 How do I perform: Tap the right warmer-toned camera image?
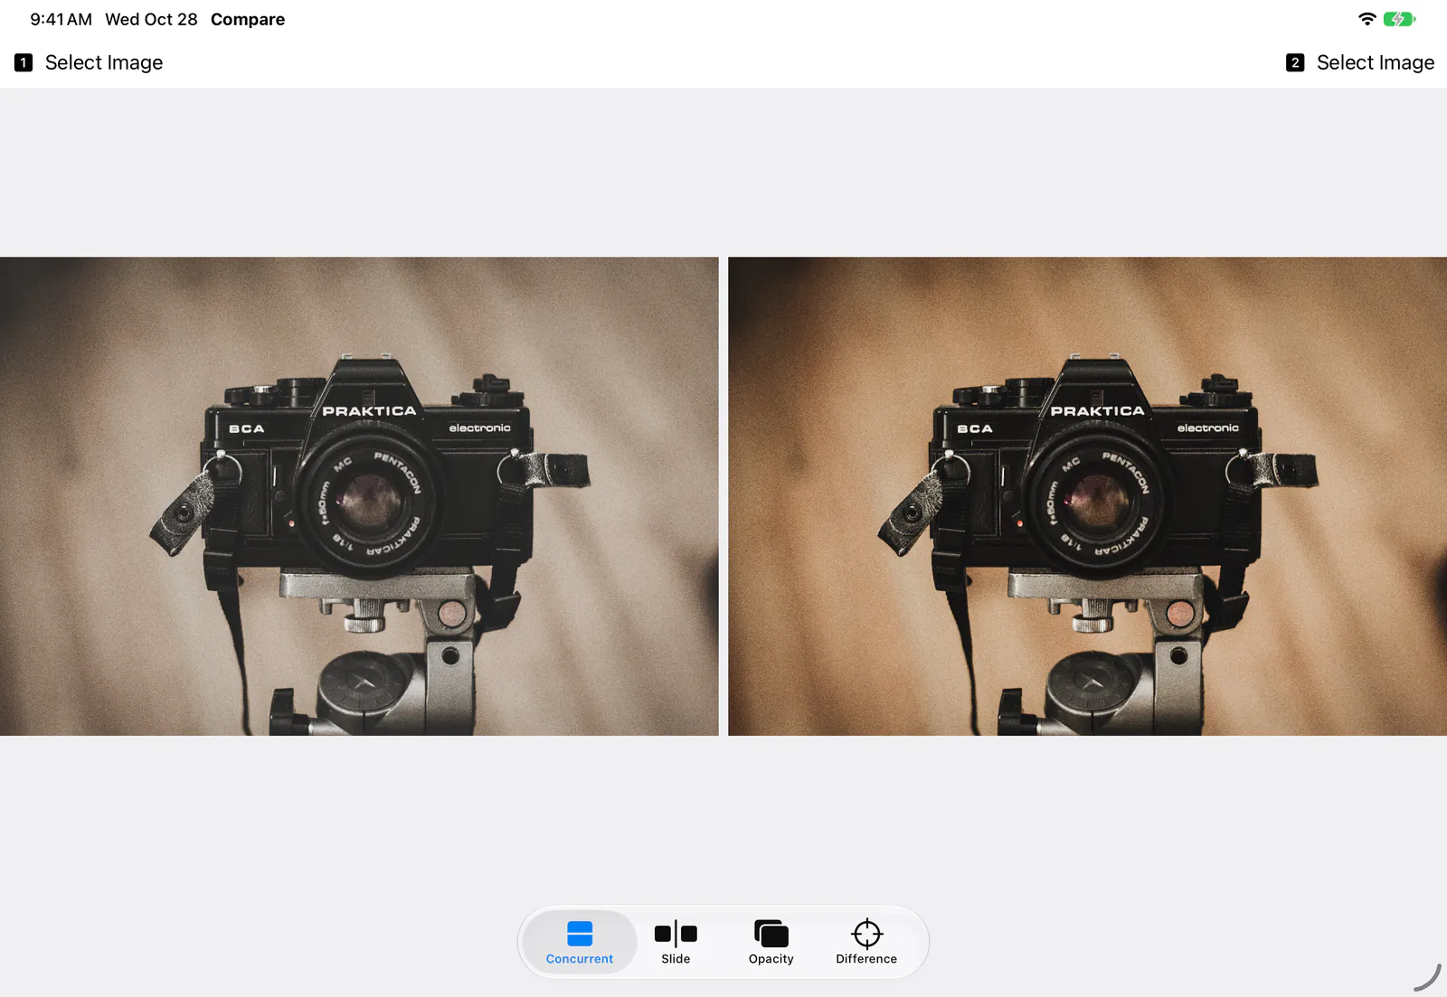pyautogui.click(x=1087, y=496)
